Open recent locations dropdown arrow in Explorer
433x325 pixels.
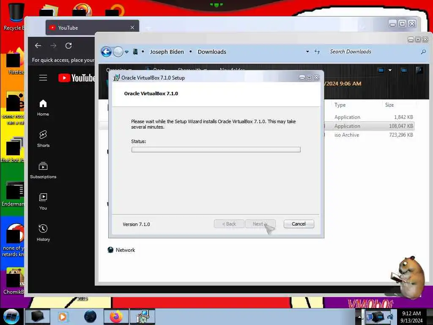[126, 52]
